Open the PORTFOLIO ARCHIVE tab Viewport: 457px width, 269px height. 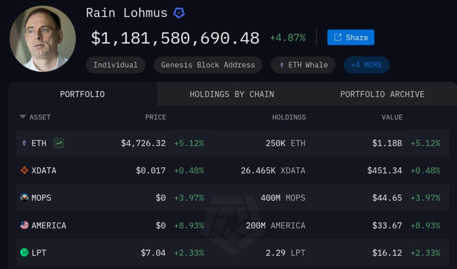tap(382, 94)
